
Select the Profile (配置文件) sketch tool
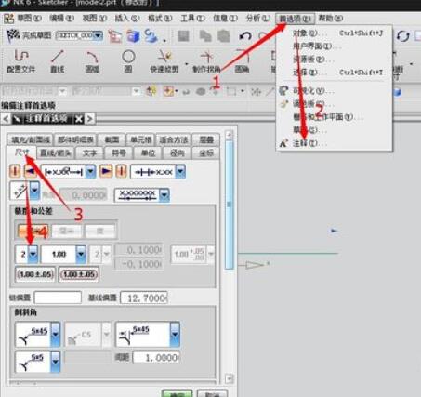(x=20, y=61)
